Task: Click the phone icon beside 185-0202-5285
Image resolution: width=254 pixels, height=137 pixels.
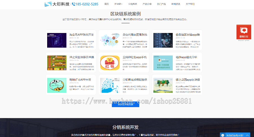Action: (74, 4)
